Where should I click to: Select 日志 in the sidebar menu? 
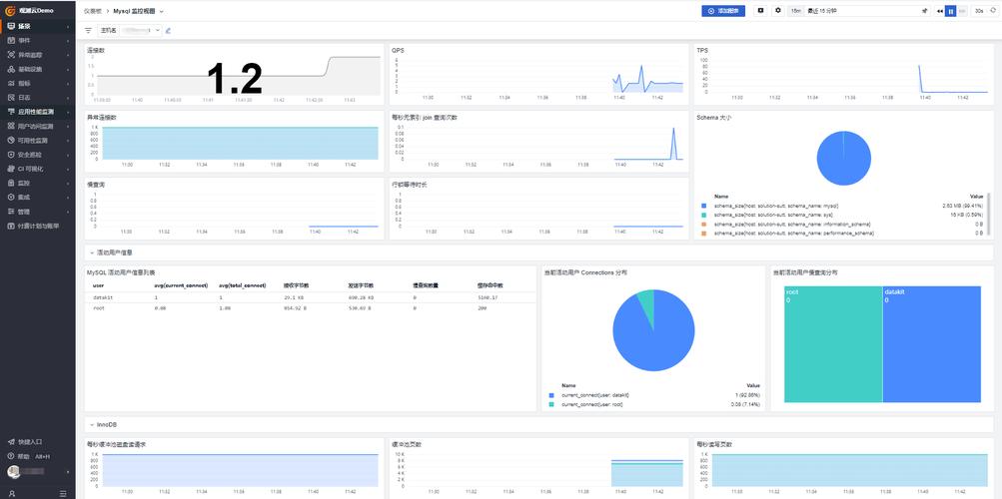pyautogui.click(x=24, y=98)
